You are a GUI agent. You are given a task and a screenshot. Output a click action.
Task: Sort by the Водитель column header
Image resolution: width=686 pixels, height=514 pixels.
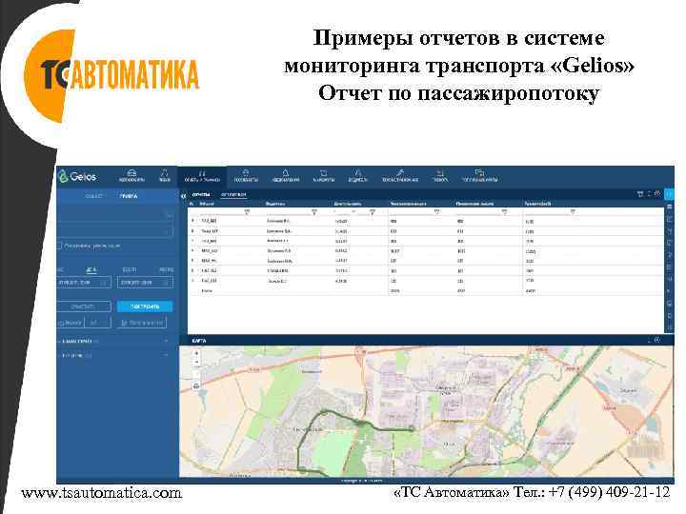[x=275, y=204]
